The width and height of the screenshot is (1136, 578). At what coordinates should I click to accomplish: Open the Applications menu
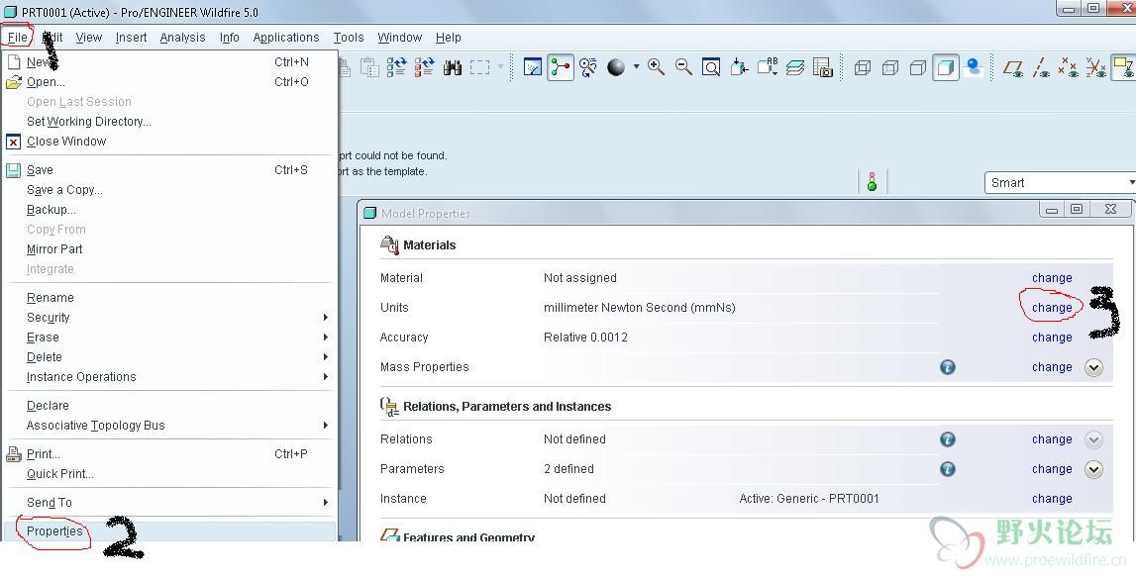(x=286, y=38)
